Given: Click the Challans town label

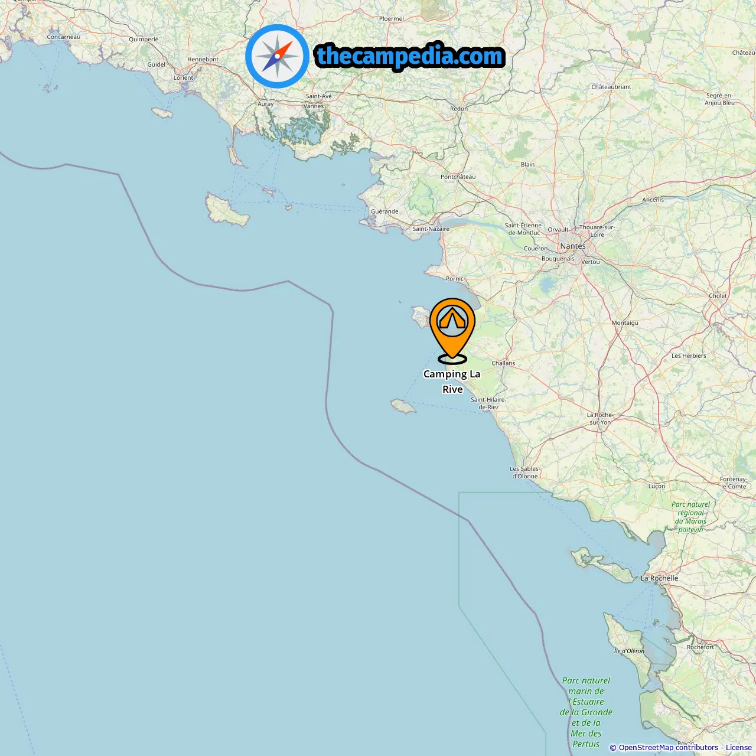Looking at the screenshot, I should tap(503, 363).
